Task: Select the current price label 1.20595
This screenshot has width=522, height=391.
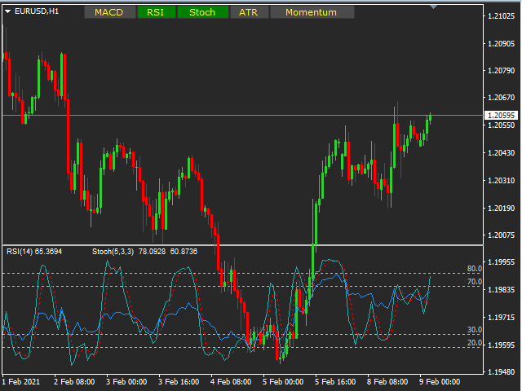Action: tap(501, 116)
